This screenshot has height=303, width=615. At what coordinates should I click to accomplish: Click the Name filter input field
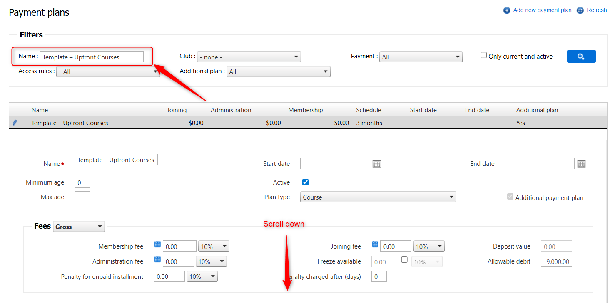point(91,57)
